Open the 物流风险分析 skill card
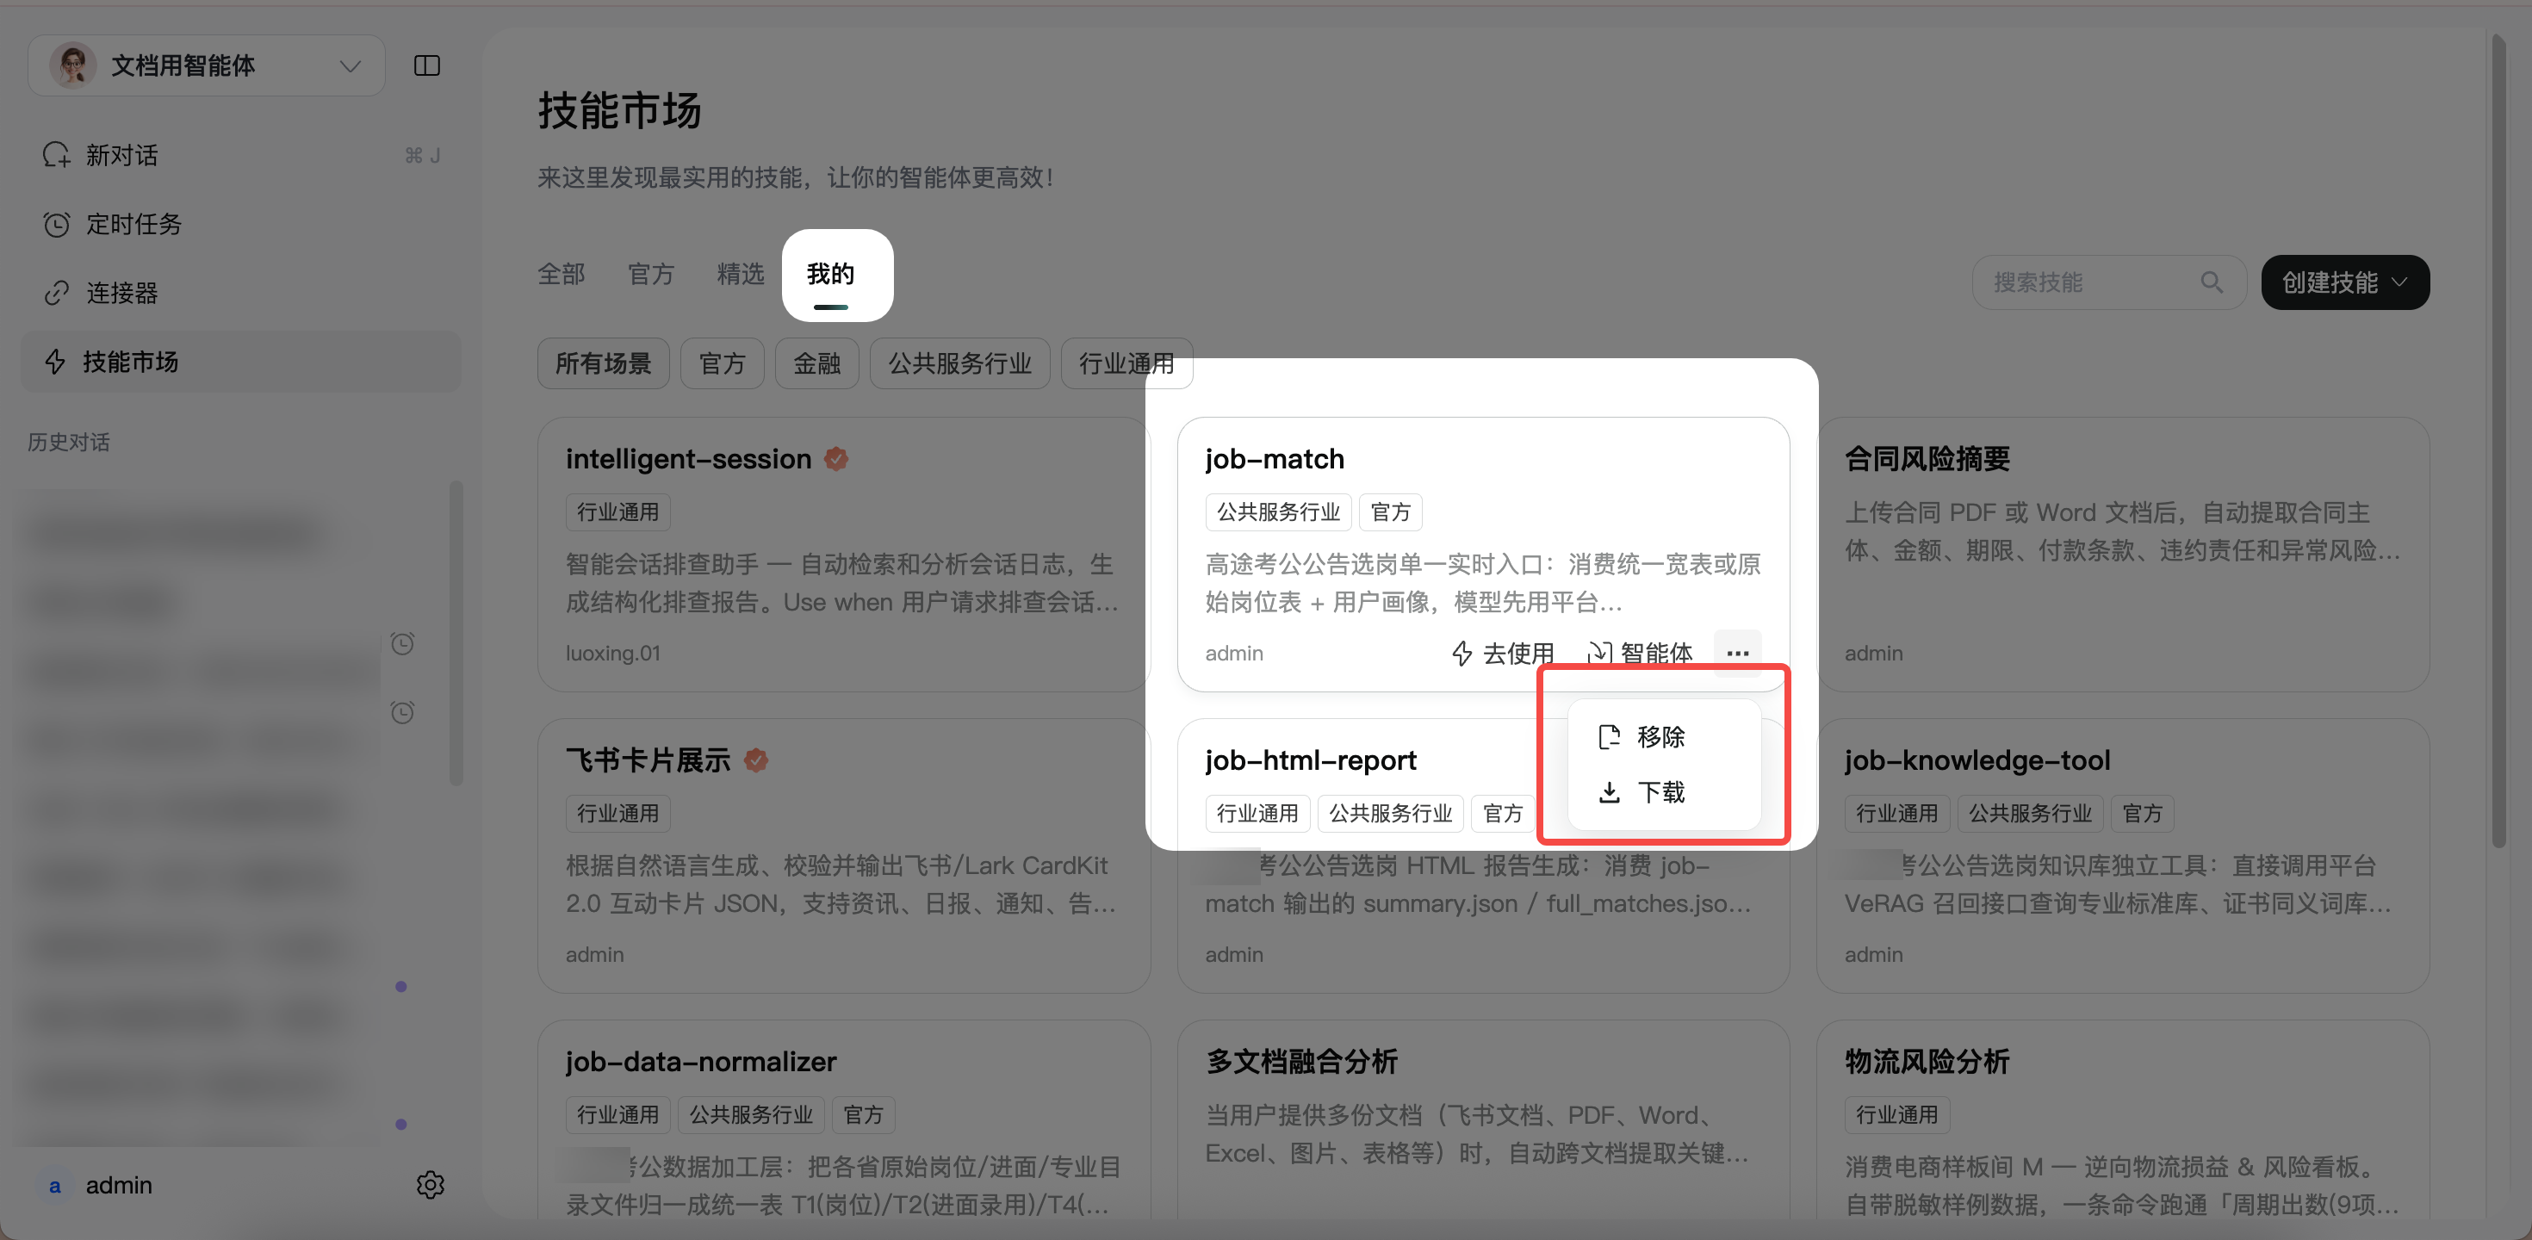Viewport: 2532px width, 1240px height. coord(2123,1120)
